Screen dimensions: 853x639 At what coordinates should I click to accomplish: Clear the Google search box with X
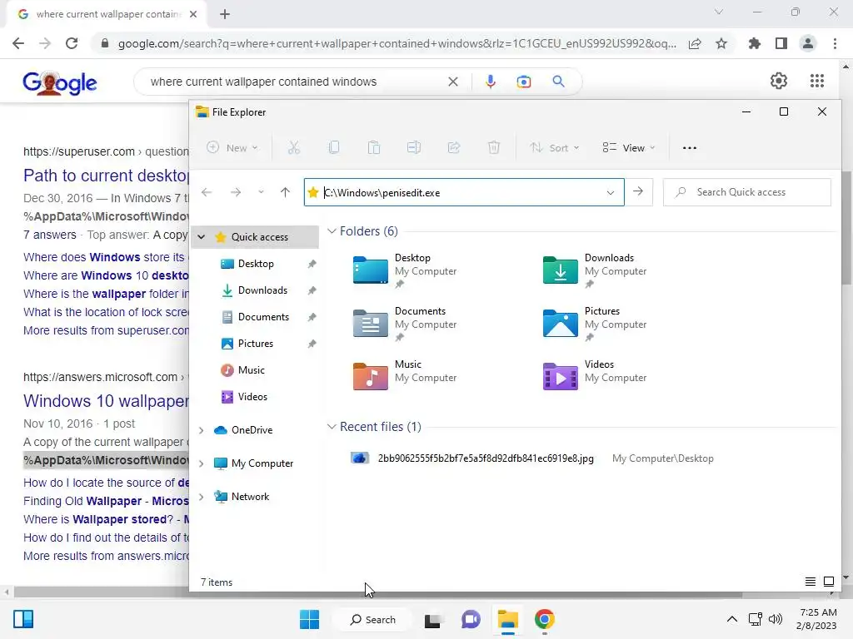coord(452,82)
